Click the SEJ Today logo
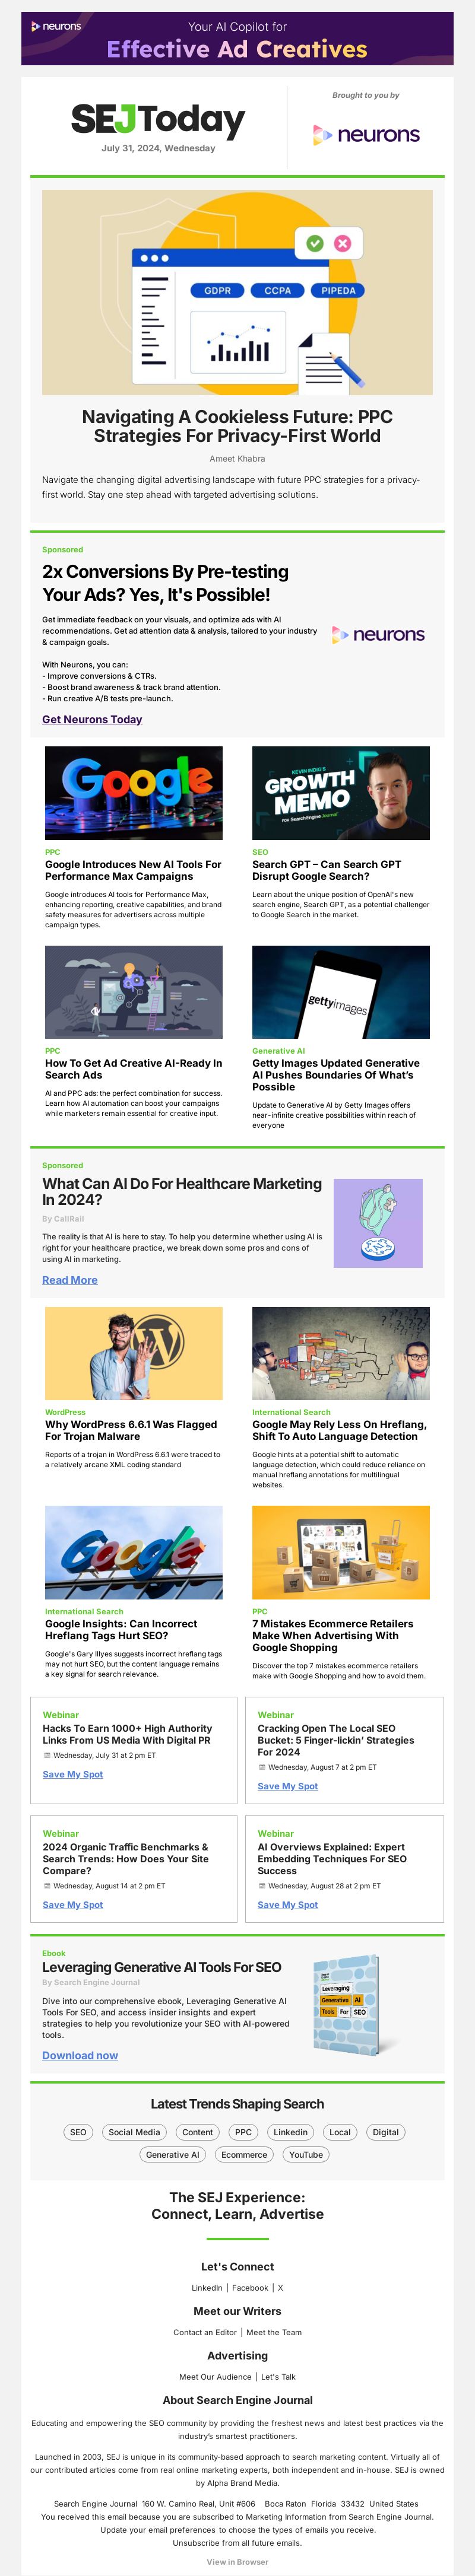Image resolution: width=475 pixels, height=2576 pixels. [x=158, y=120]
